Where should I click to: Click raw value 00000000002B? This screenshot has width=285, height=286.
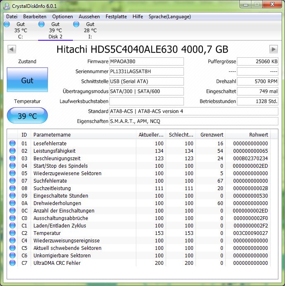click(251, 188)
